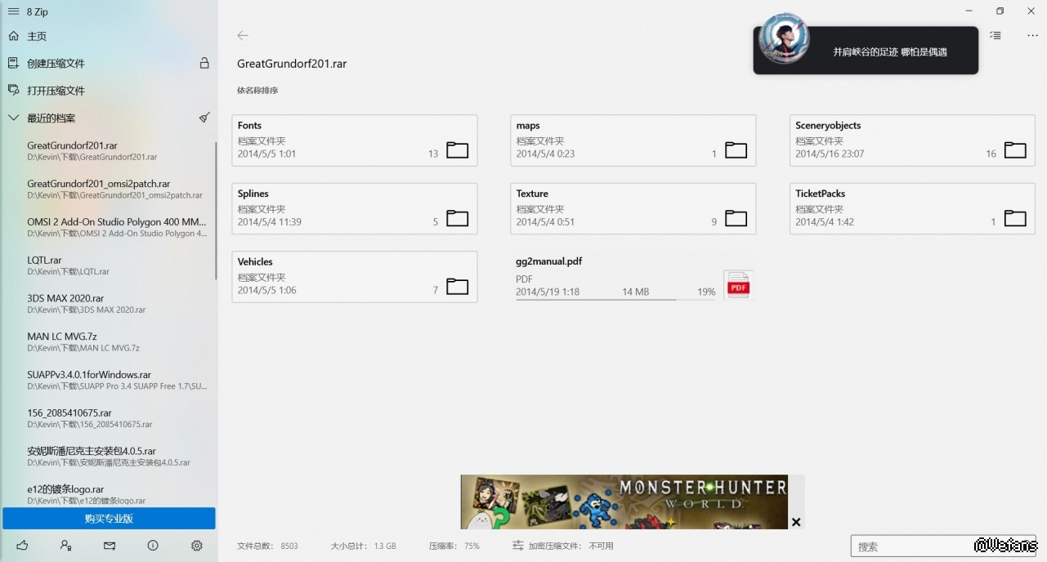Open the maps folder icon

[736, 150]
